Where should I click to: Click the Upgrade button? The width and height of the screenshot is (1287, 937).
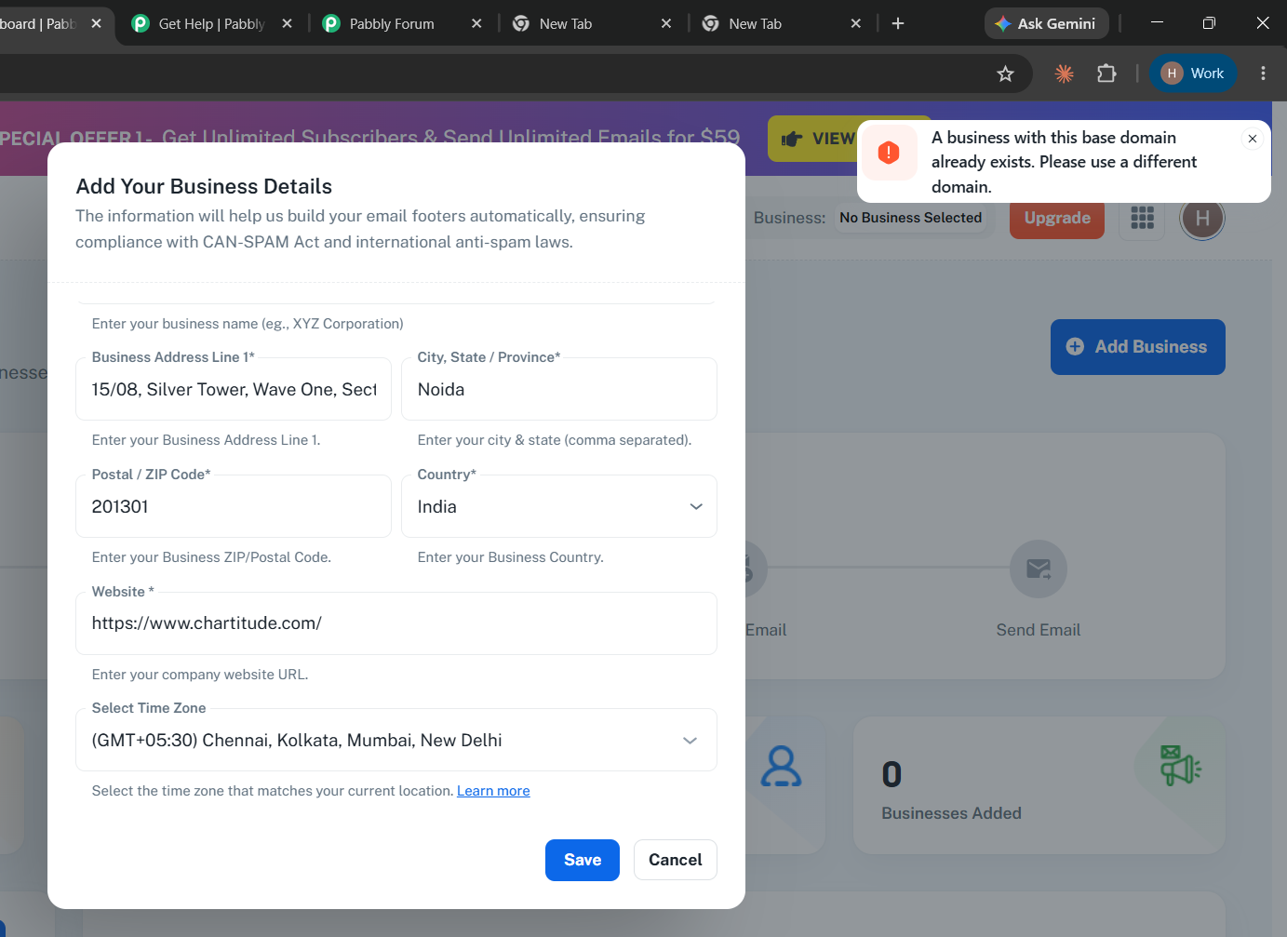click(1057, 218)
